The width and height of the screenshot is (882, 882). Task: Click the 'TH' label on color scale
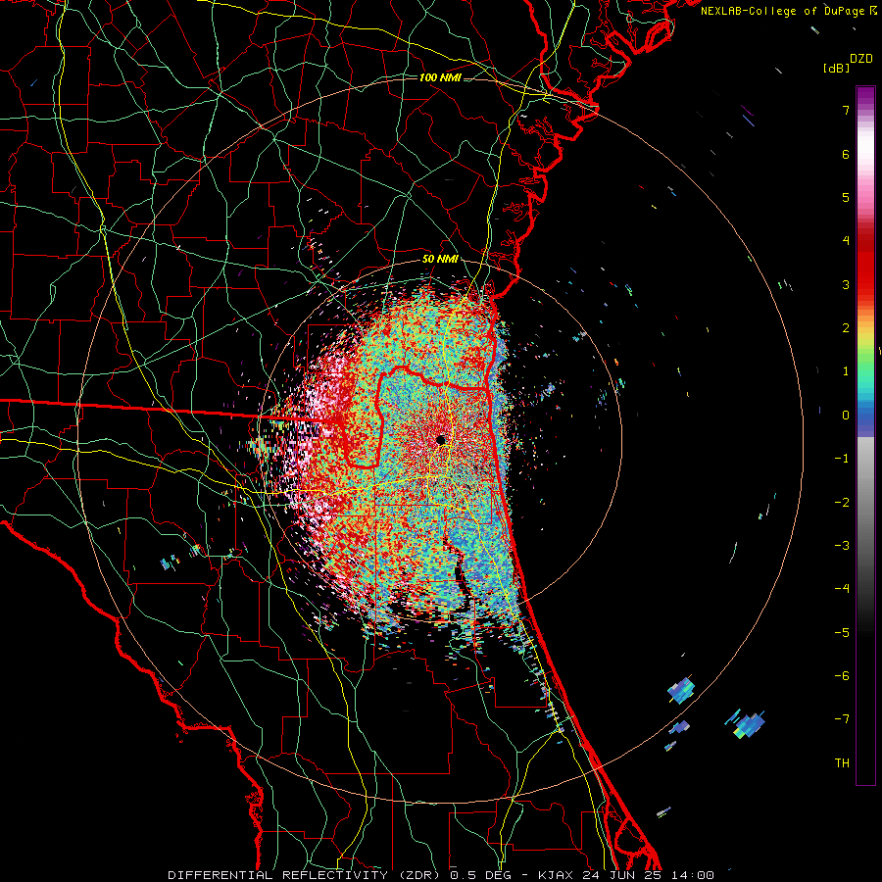point(842,762)
